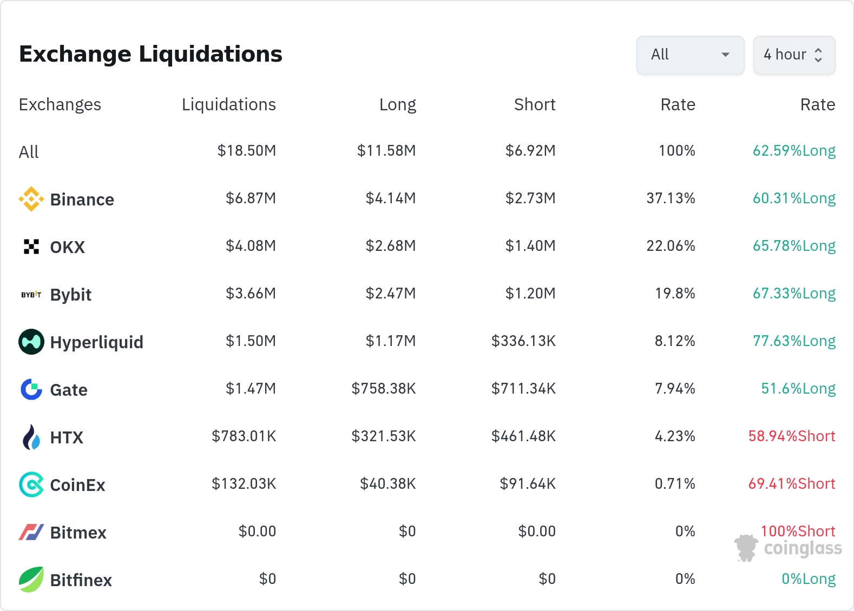The width and height of the screenshot is (854, 611).
Task: Sort by Long column header
Action: pos(397,104)
